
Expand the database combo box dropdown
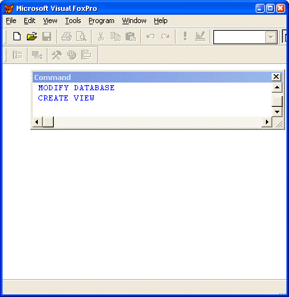click(270, 37)
